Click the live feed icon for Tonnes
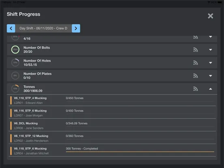224x168 pixels. coord(196,89)
